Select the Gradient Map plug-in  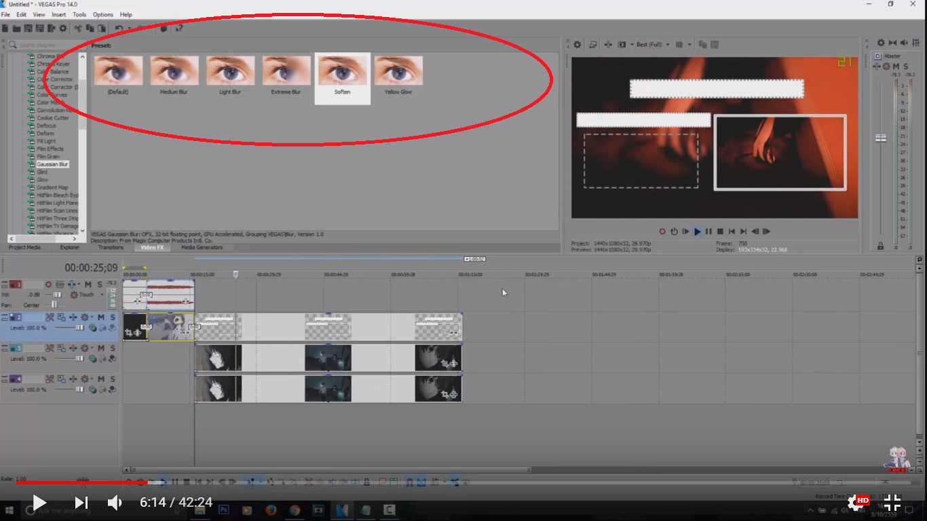[52, 187]
